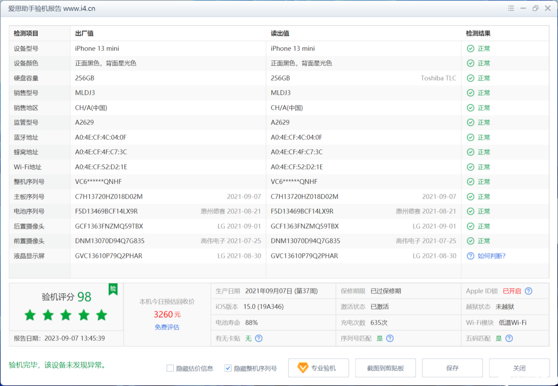Click factory 整机序列号 VC6******QNHF
This screenshot has width=558, height=386.
click(x=98, y=182)
